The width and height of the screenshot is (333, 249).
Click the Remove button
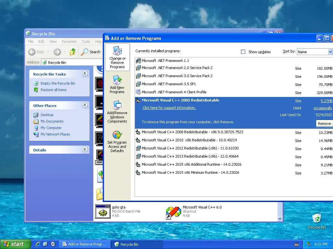click(324, 124)
